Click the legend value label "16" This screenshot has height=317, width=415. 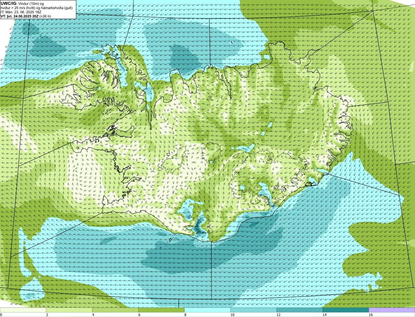pyautogui.click(x=371, y=315)
